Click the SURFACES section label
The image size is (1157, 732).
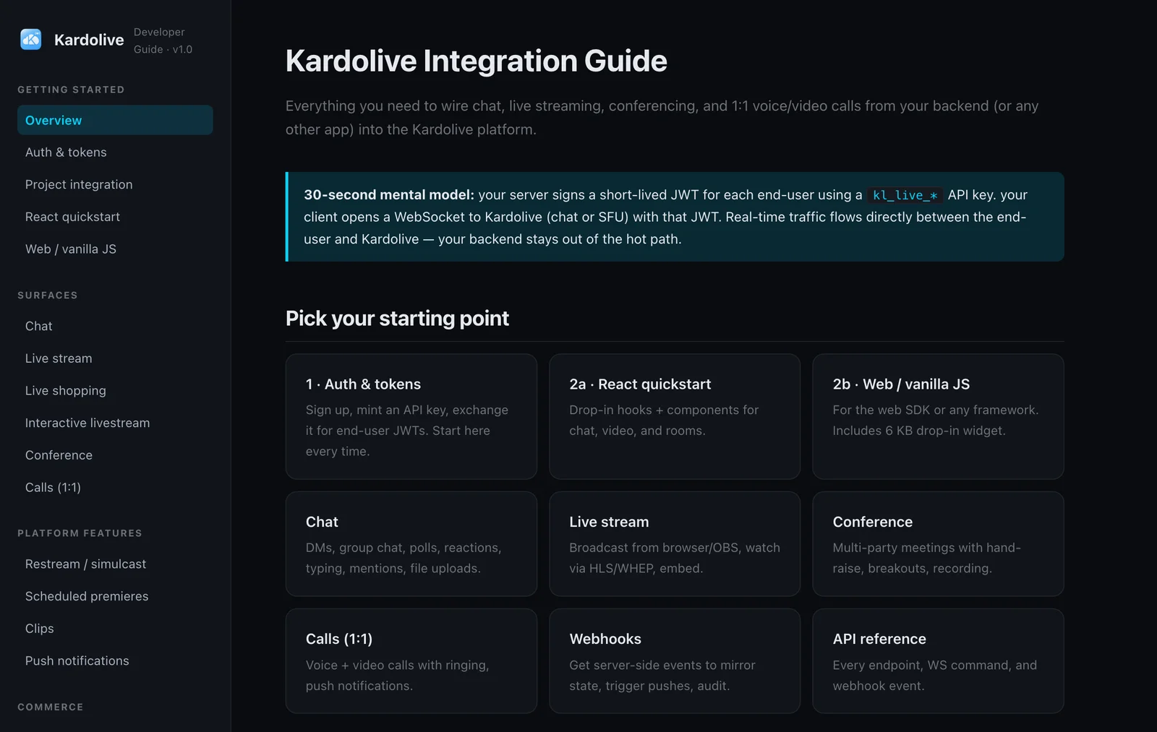tap(48, 296)
